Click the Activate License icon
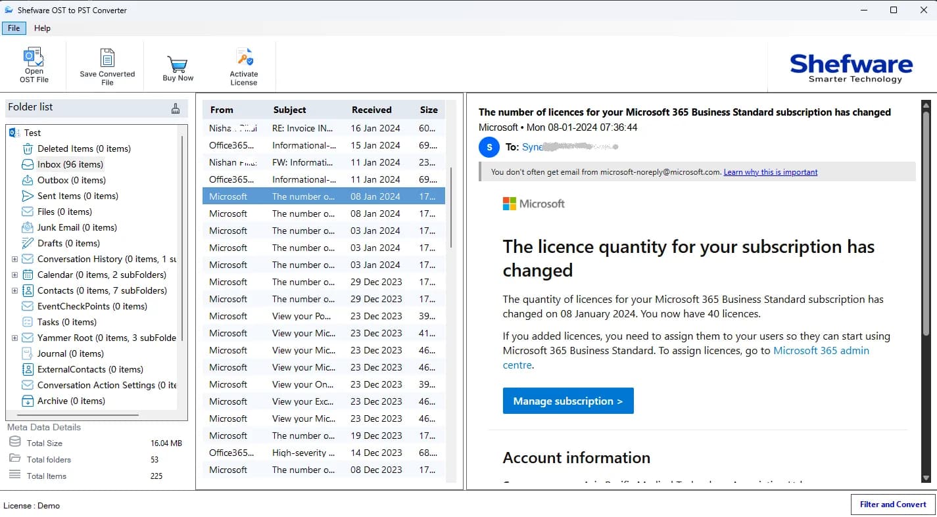937x517 pixels. point(244,57)
